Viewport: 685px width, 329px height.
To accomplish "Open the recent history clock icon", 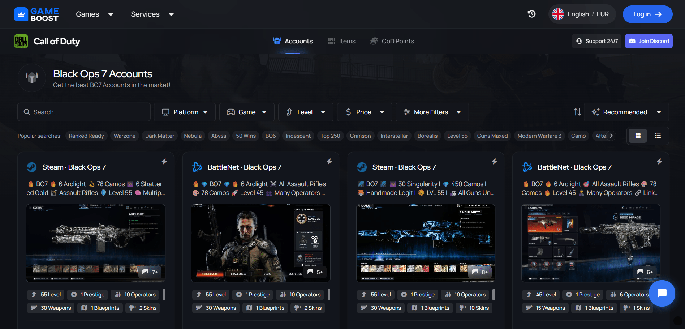I will [531, 14].
